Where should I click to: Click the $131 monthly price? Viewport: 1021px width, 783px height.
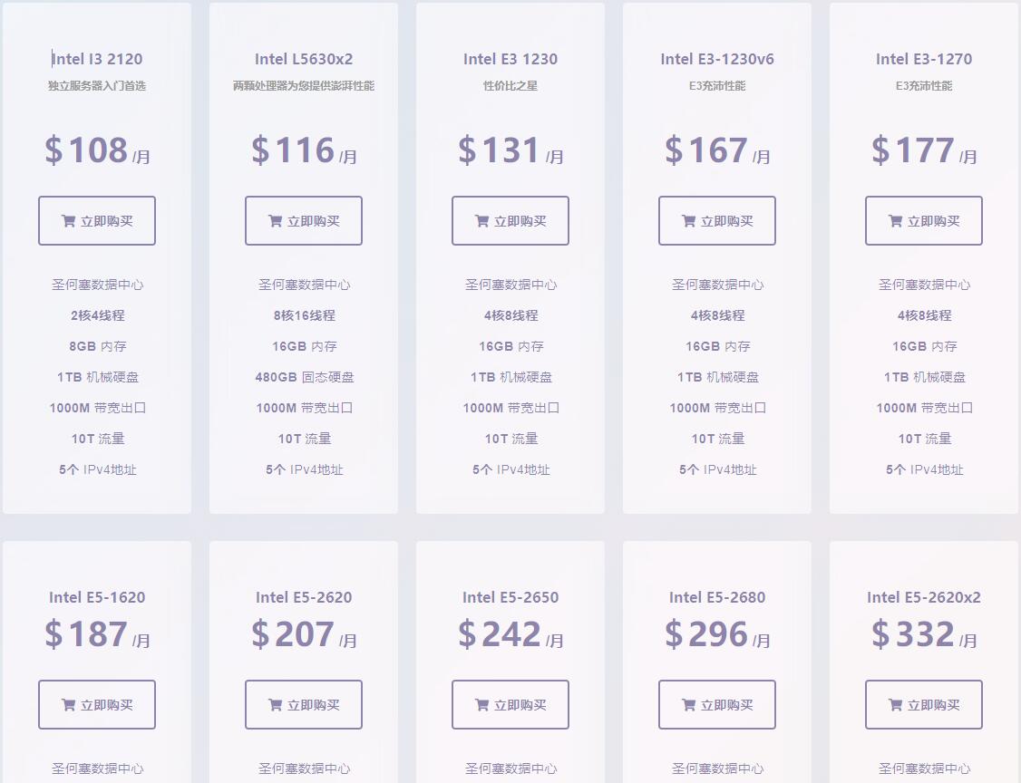510,150
